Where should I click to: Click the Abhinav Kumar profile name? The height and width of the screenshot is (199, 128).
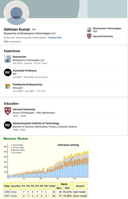[x=17, y=29]
